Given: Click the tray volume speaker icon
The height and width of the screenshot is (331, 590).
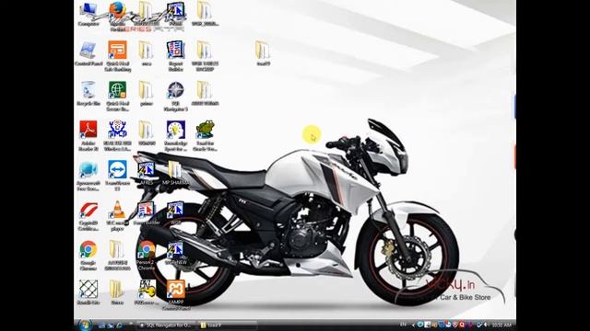Looking at the screenshot, I should pos(486,325).
